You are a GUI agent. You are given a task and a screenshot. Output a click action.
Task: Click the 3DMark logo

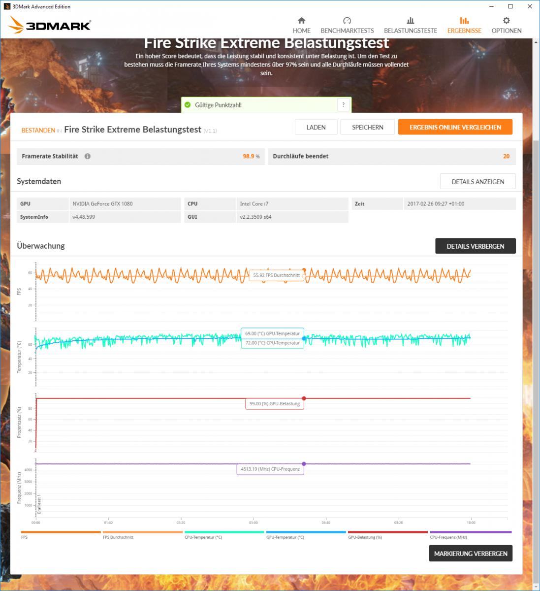point(50,26)
